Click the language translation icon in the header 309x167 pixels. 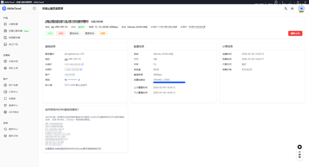tap(285, 8)
